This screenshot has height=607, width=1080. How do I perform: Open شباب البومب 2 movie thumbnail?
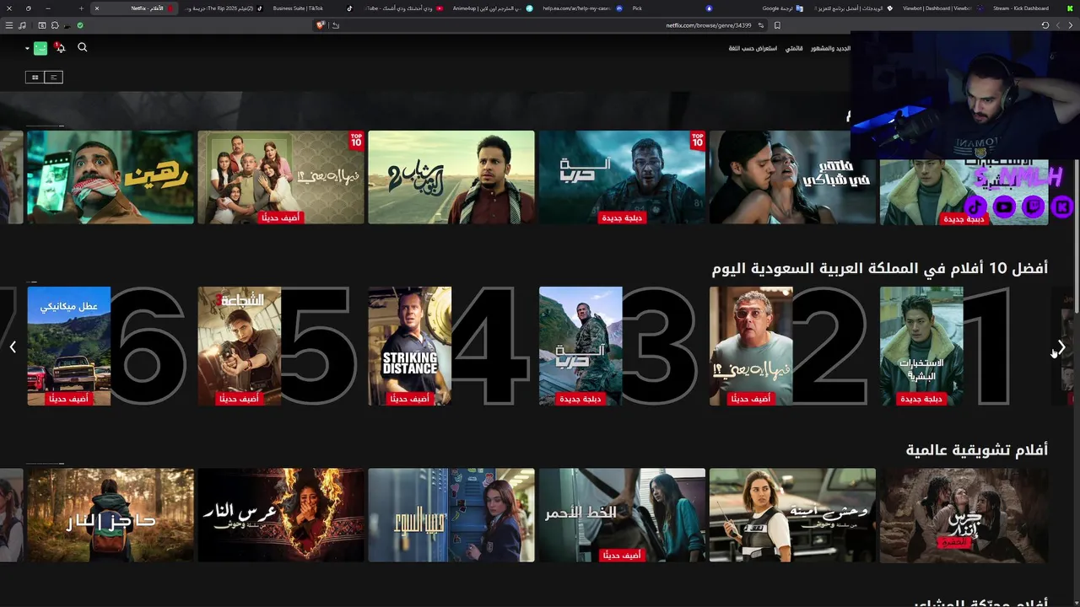[451, 177]
